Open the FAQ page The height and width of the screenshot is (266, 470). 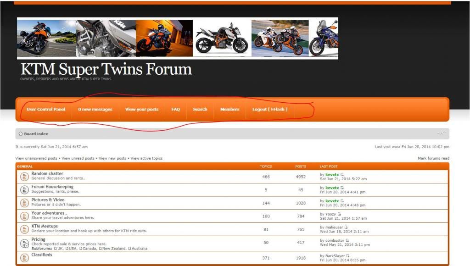coord(176,109)
